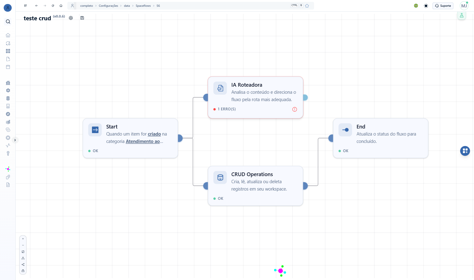This screenshot has width=474, height=280.
Task: Zoom in with the plus control
Action: click(x=23, y=239)
